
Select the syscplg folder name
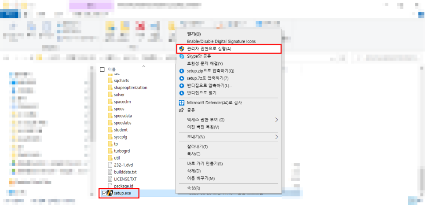coord(121,137)
